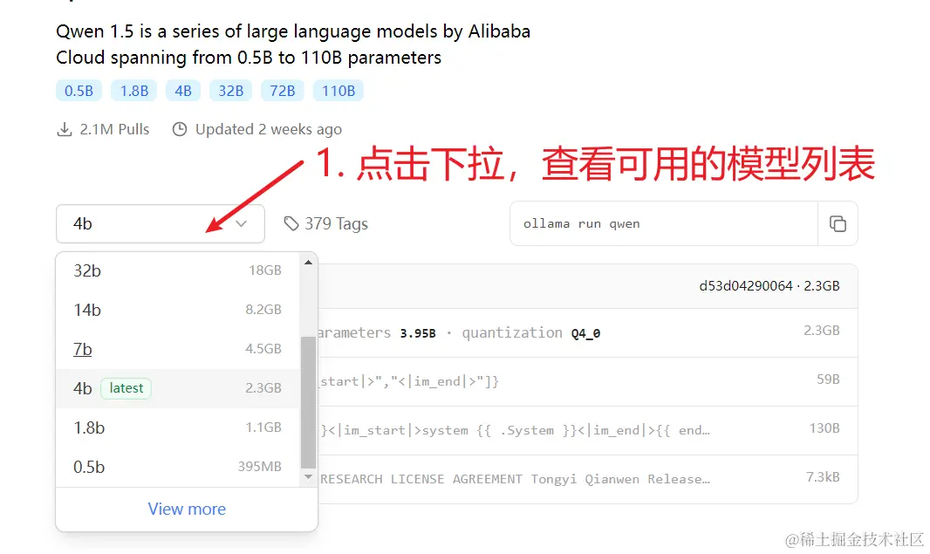
Task: Click the 110B size badge
Action: [338, 91]
